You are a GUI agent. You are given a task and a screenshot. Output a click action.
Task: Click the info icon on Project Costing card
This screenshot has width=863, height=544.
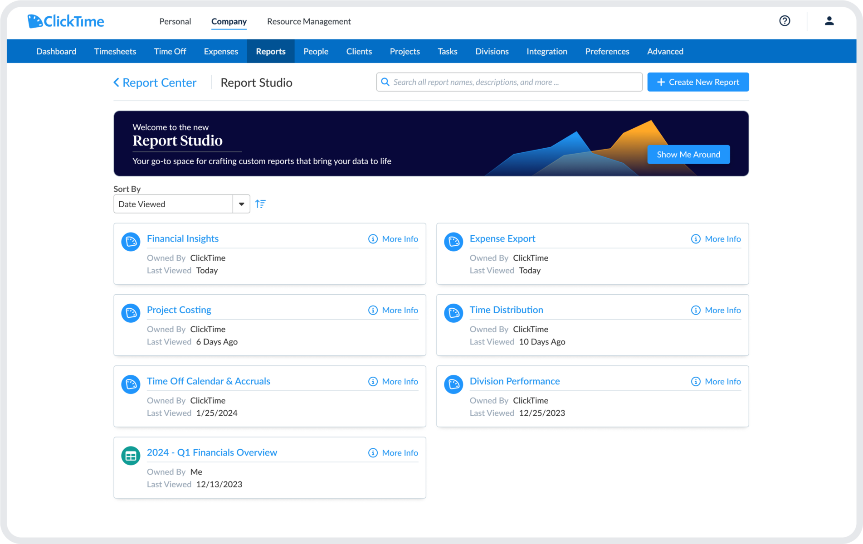(x=373, y=310)
